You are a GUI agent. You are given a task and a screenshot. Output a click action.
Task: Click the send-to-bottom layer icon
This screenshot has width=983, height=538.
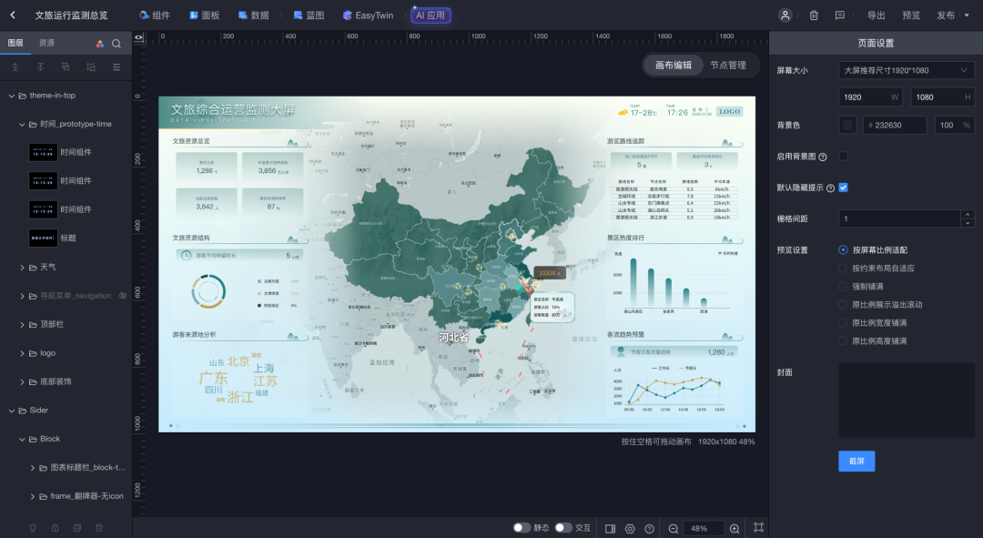click(x=40, y=67)
